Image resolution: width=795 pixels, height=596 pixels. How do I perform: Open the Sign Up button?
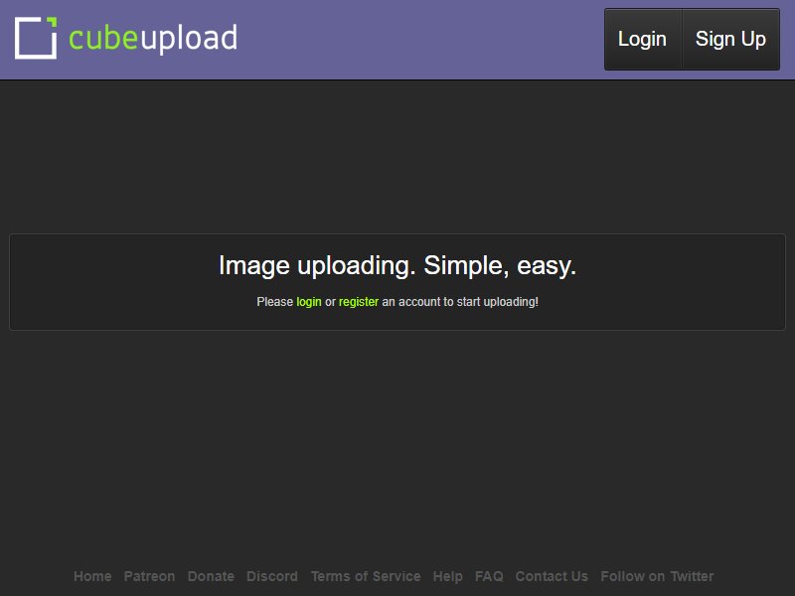730,39
